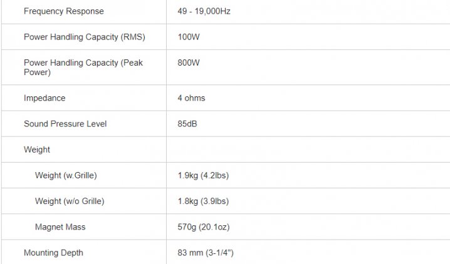This screenshot has height=264, width=450.
Task: Click the Weight (w/o Grille) label
Action: pyautogui.click(x=70, y=201)
